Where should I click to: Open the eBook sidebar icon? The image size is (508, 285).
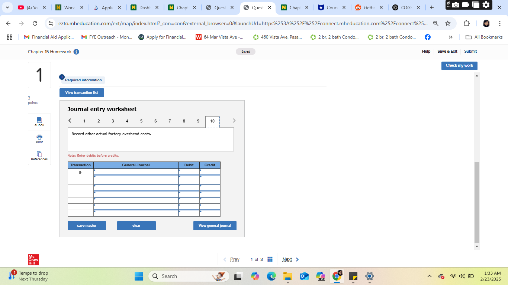tap(39, 122)
